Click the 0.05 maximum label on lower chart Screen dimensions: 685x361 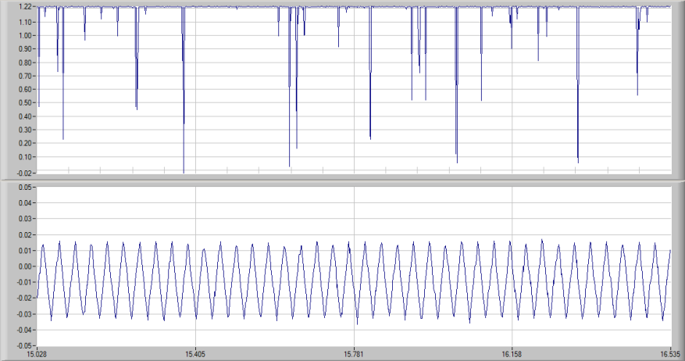[x=27, y=187]
